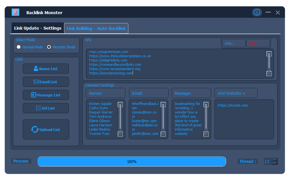Click Add Website + button
The image size is (291, 180).
coord(236,93)
